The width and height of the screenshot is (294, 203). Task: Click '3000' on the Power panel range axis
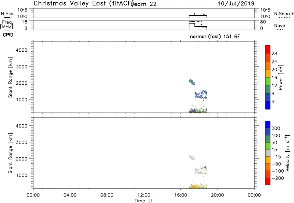(x=22, y=67)
